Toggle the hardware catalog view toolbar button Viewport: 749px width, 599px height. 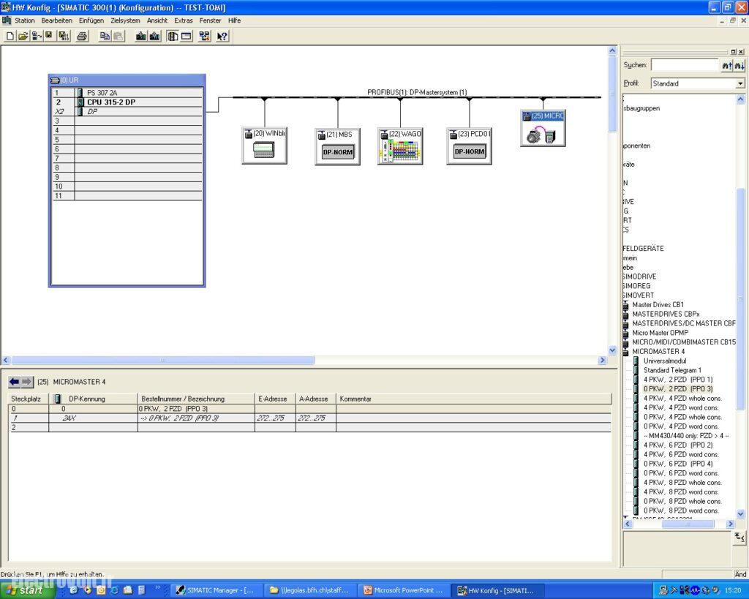click(x=173, y=36)
